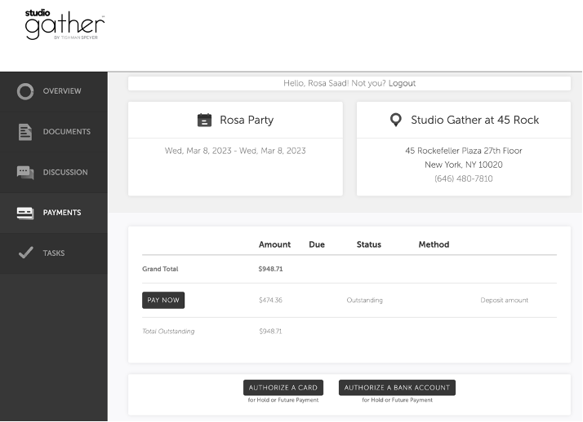Click the Payments credit card icon
Image resolution: width=583 pixels, height=422 pixels.
[25, 213]
